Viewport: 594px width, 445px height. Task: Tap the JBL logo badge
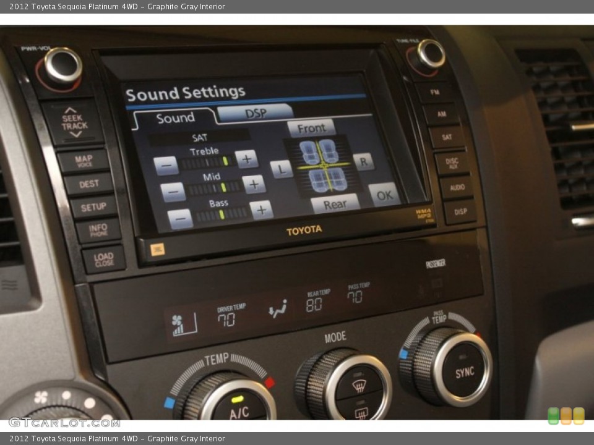coord(157,249)
